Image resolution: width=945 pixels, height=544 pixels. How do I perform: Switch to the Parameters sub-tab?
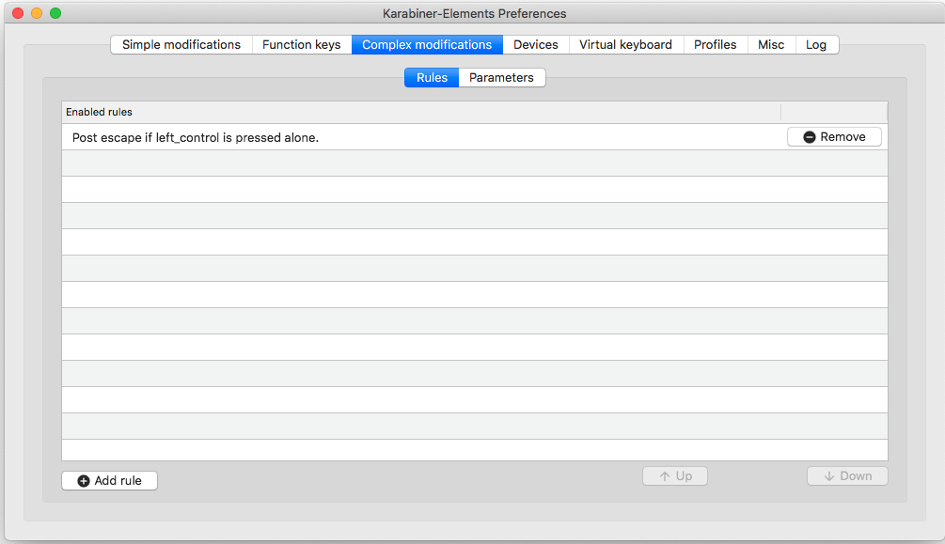coord(502,78)
